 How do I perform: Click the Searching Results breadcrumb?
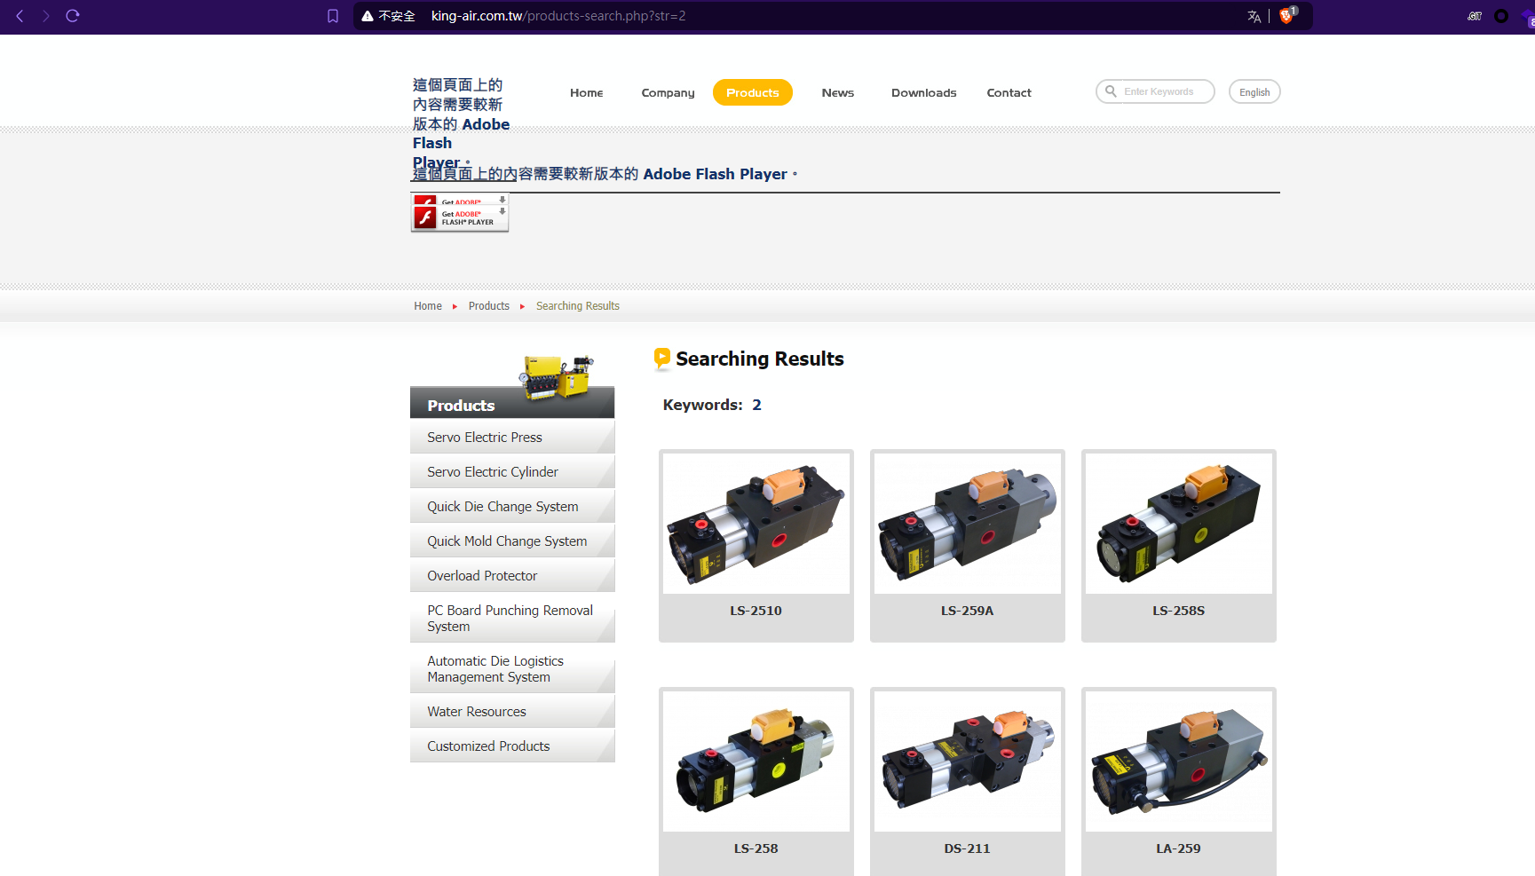(x=578, y=306)
